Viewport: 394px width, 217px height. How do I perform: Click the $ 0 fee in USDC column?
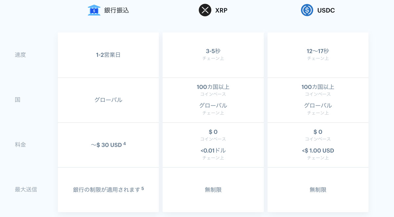[318, 132]
